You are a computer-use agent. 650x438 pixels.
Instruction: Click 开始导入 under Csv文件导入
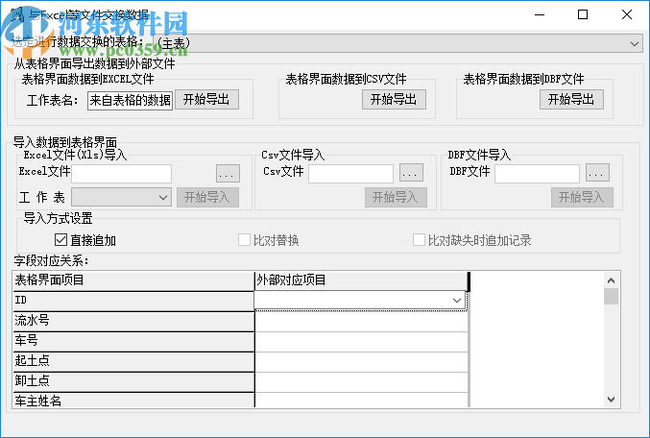click(x=396, y=197)
